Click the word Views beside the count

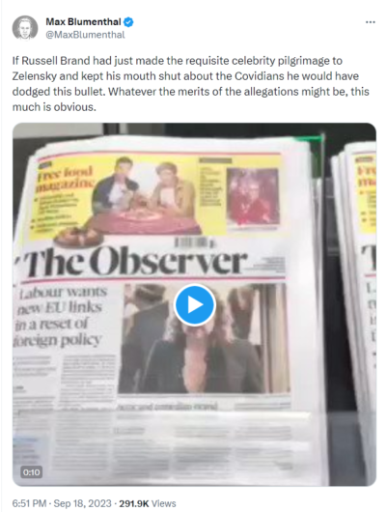click(x=164, y=503)
